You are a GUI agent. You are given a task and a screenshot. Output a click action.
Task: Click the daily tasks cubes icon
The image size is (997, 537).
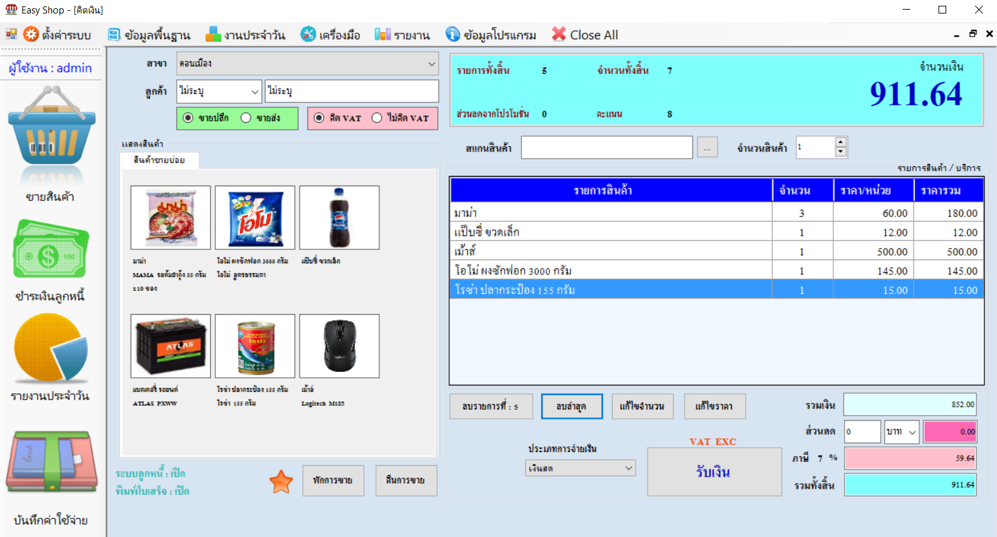click(213, 35)
